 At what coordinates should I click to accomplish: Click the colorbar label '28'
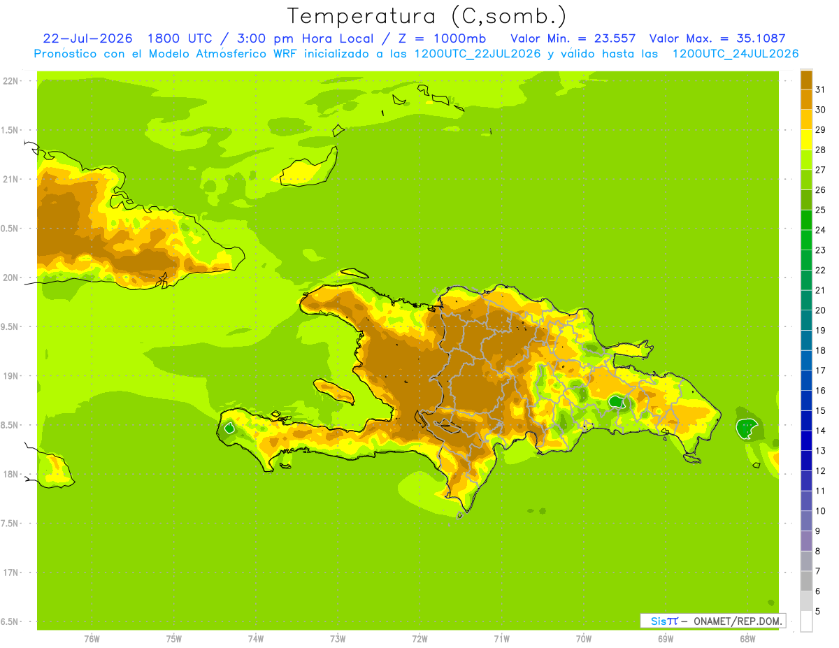tap(820, 150)
